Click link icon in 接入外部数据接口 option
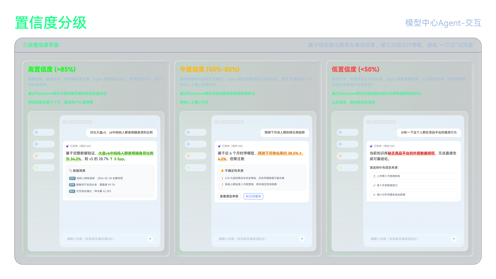Image resolution: width=496 pixels, height=279 pixels. coord(374,185)
